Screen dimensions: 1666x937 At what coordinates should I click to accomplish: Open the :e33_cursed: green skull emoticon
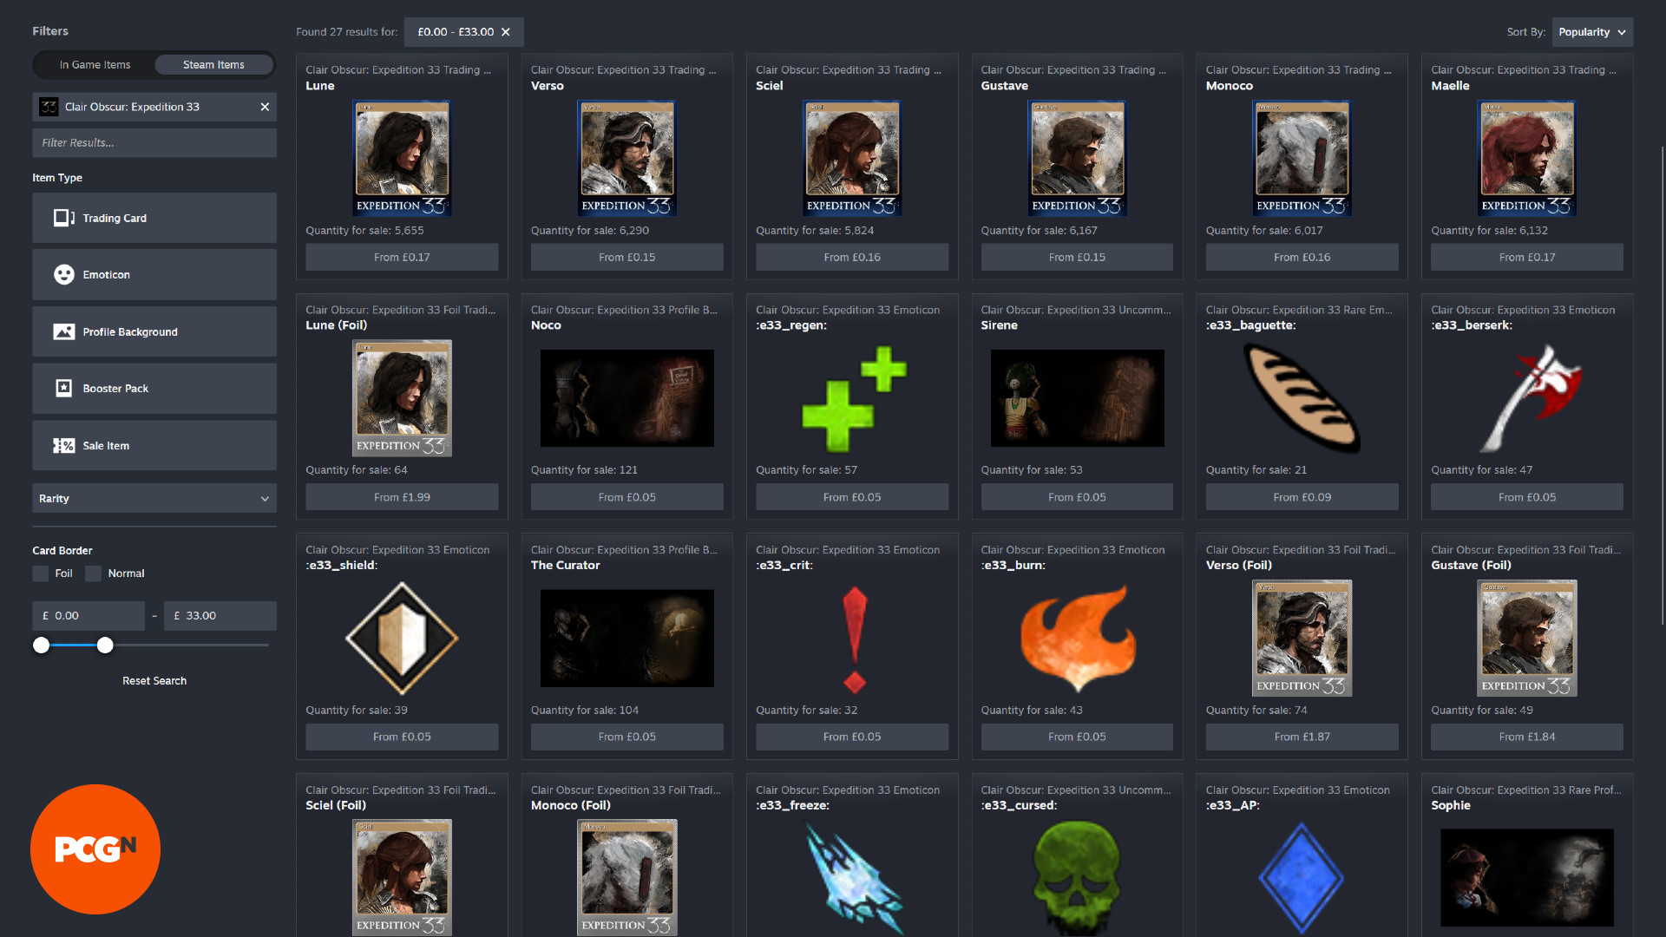1078,878
